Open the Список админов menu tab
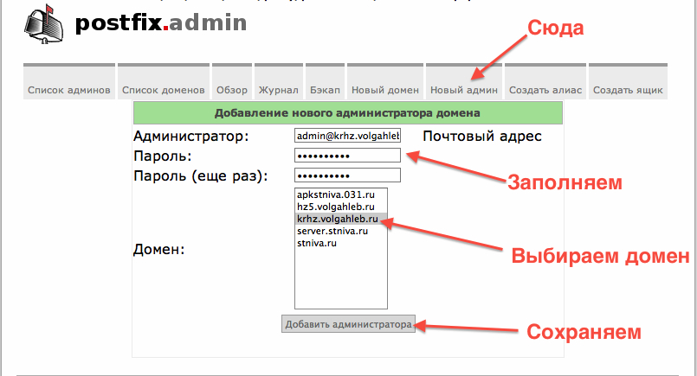This screenshot has height=376, width=697. click(x=68, y=90)
